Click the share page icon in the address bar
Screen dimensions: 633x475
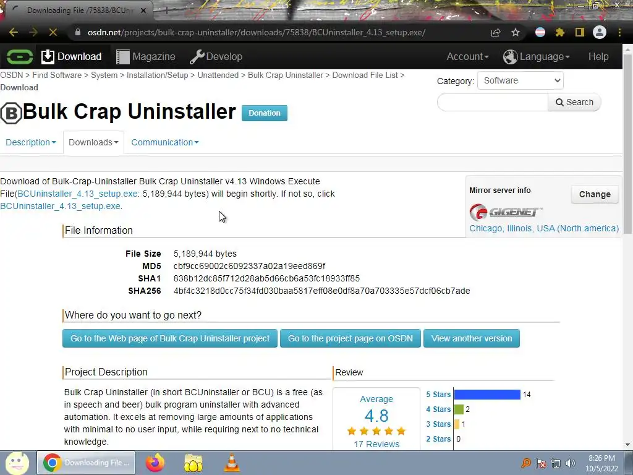pos(496,32)
